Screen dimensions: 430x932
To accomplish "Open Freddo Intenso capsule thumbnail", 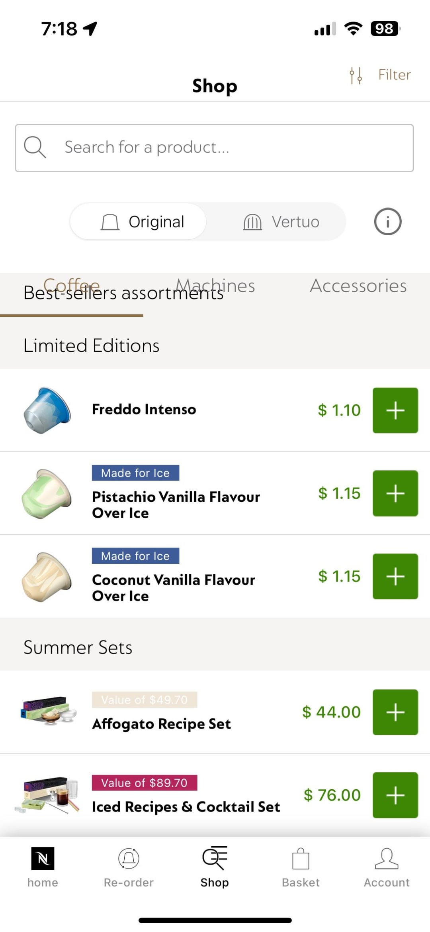I will pyautogui.click(x=47, y=410).
